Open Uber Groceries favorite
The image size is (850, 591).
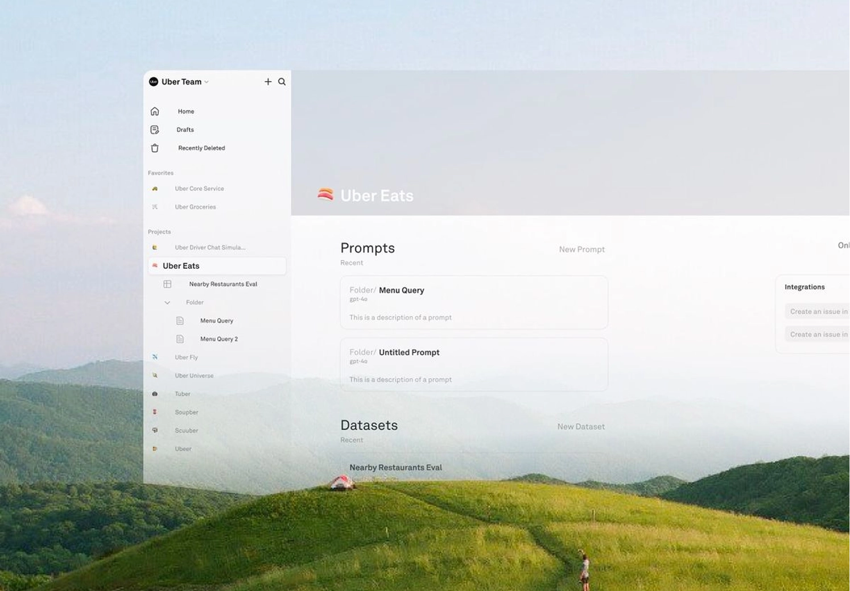pyautogui.click(x=195, y=207)
